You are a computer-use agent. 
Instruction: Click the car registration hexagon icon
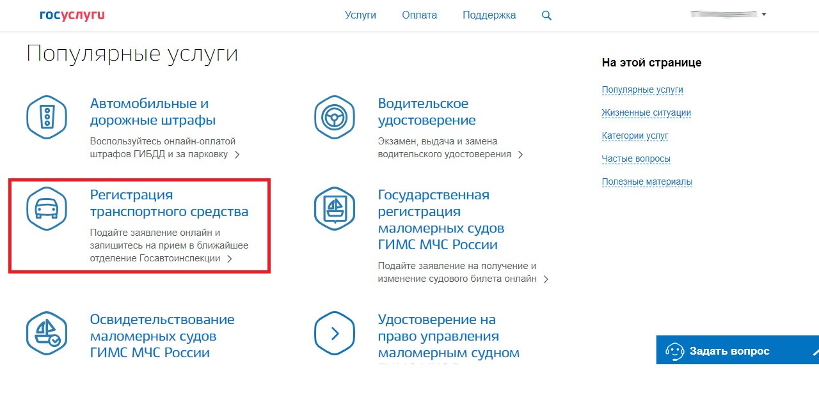point(47,208)
